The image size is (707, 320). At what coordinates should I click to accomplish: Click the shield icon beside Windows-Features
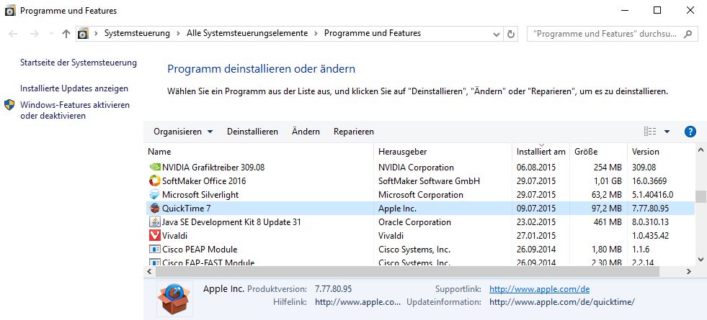point(9,105)
